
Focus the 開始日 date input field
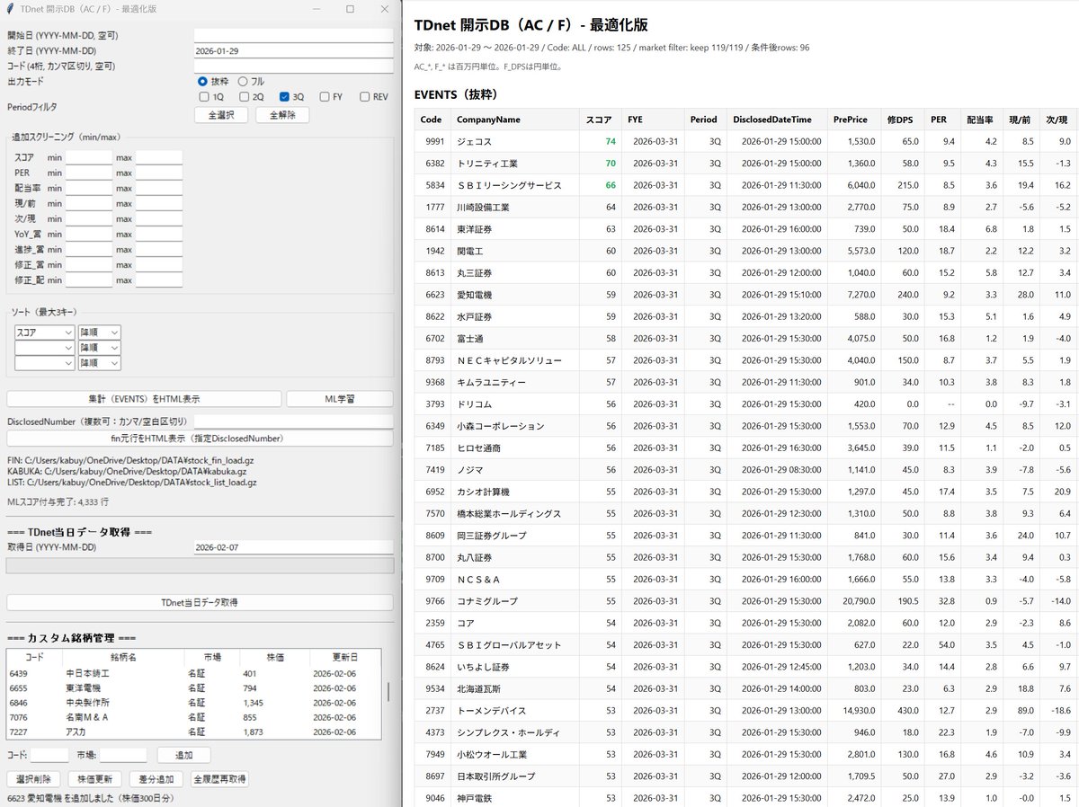[294, 35]
